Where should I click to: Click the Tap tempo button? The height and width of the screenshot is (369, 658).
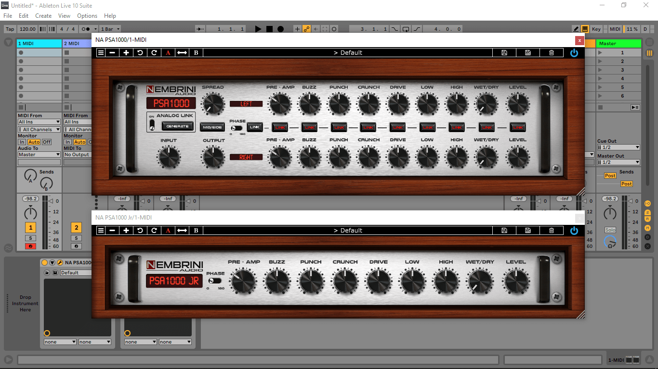coord(10,29)
